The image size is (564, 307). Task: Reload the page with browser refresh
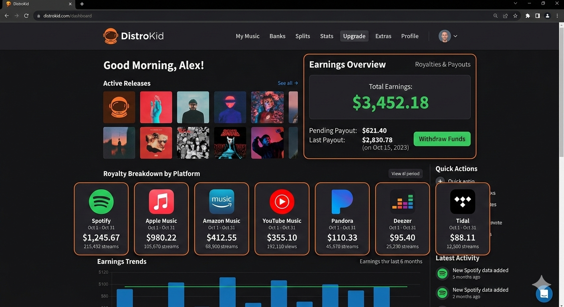click(x=26, y=16)
